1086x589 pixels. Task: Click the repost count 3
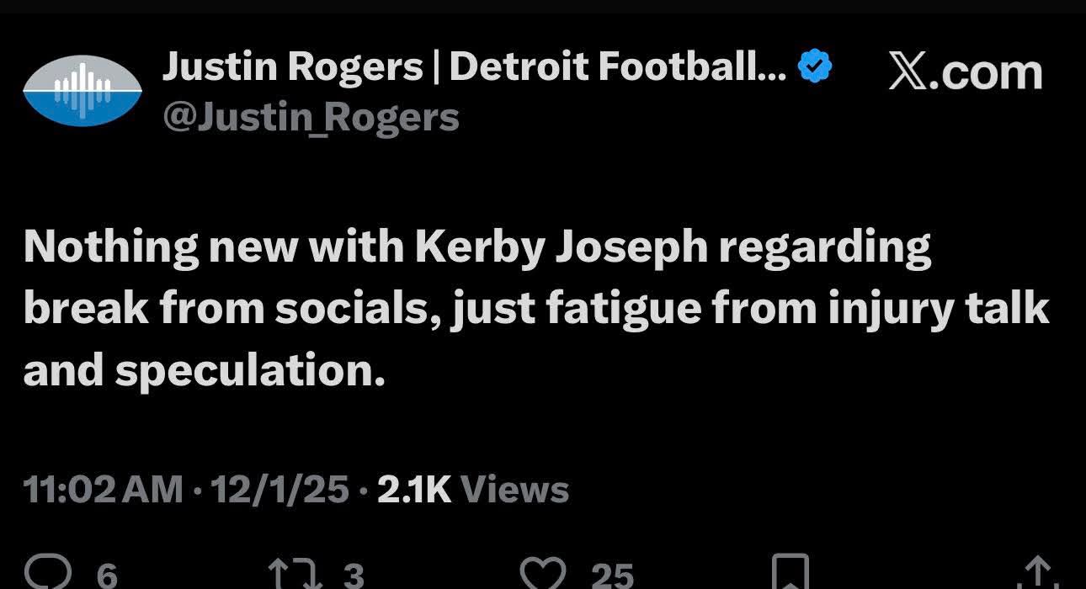(x=354, y=576)
